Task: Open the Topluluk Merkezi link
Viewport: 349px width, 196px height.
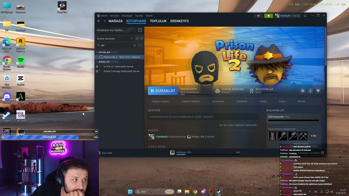Action: click(x=191, y=101)
